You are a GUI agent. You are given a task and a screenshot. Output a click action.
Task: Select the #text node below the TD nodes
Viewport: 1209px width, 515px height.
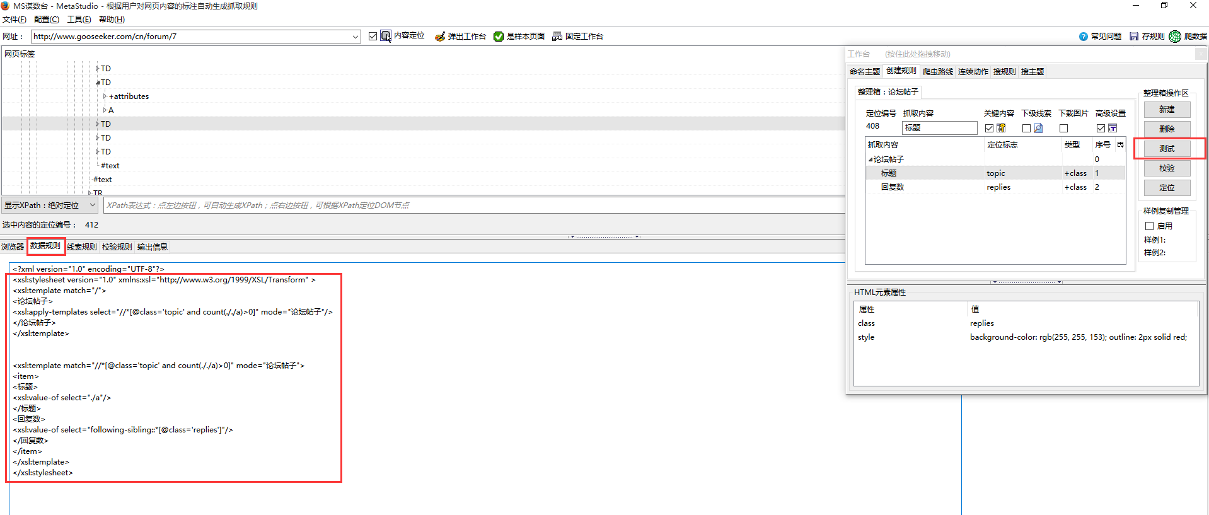pos(110,165)
